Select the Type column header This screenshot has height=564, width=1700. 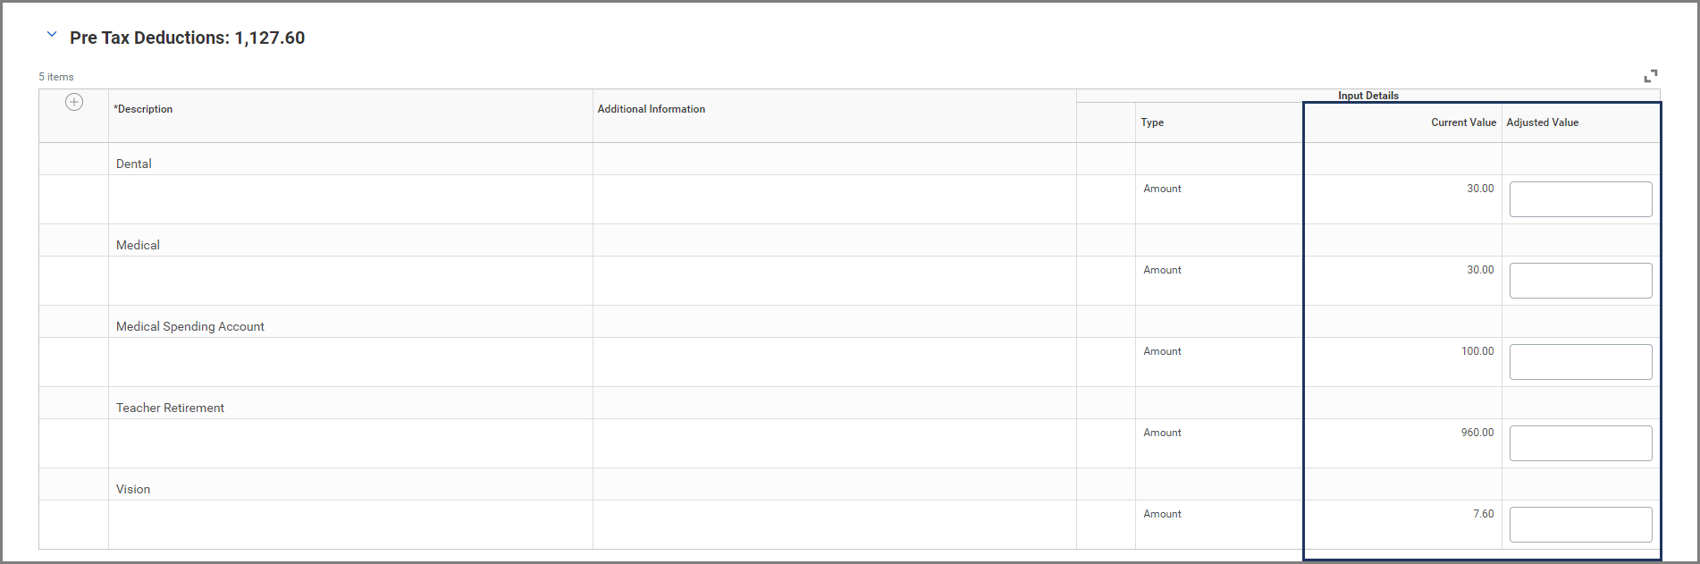point(1151,122)
